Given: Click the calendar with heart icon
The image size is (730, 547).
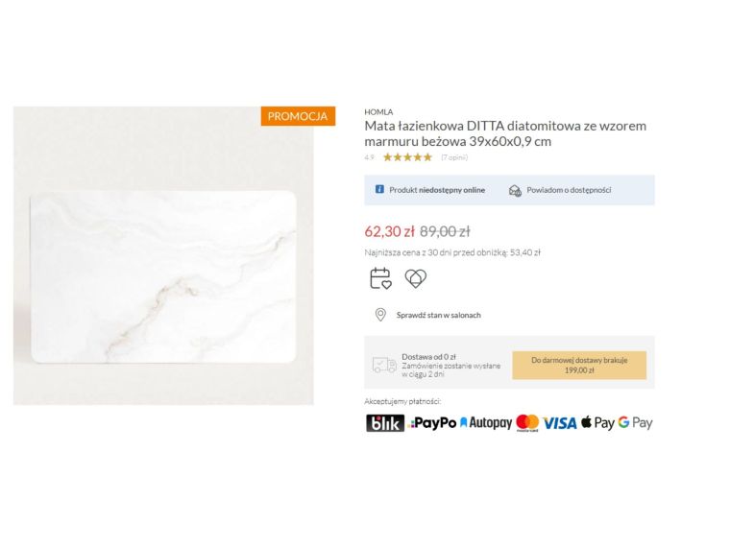Looking at the screenshot, I should tap(380, 278).
